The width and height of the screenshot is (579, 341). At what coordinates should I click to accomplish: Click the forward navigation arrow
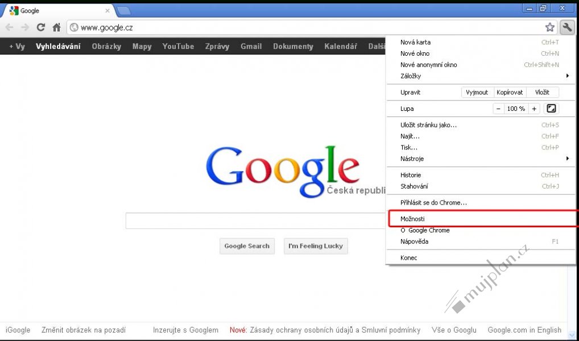tap(25, 27)
